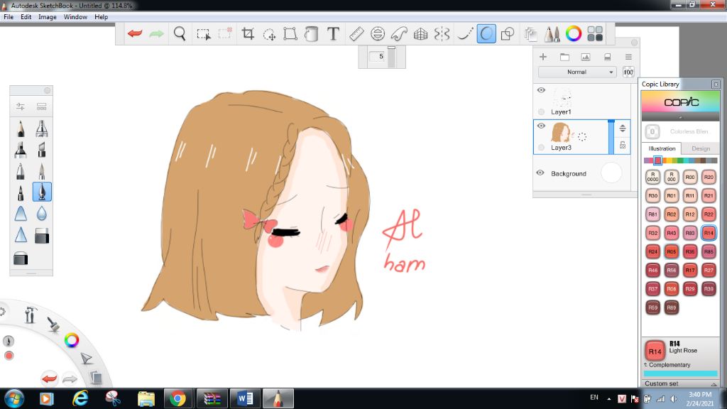The width and height of the screenshot is (727, 409).
Task: Toggle the Symmetry tool
Action: pyautogui.click(x=442, y=33)
